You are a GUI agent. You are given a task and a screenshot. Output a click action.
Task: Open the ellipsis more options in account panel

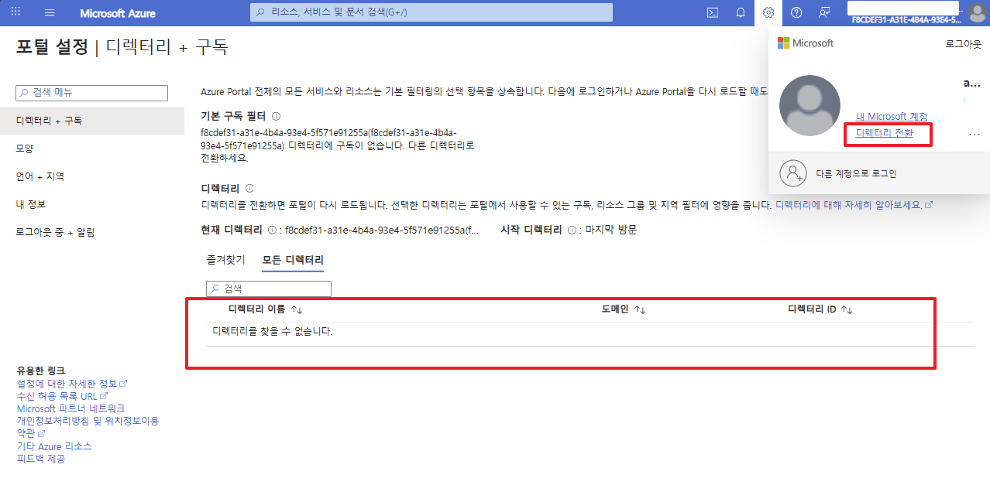click(975, 135)
